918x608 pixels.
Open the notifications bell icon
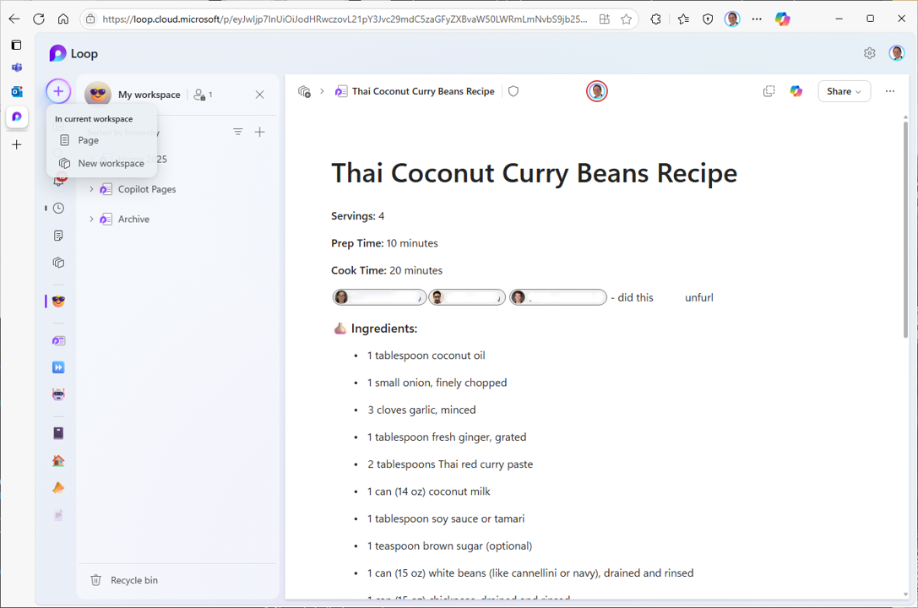tap(58, 182)
